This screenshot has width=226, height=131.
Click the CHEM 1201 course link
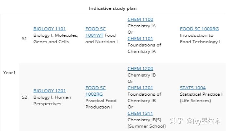click(x=140, y=88)
